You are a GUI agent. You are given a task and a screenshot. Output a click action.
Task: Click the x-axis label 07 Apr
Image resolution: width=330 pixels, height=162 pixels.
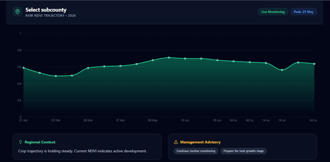(120, 120)
